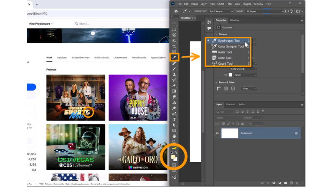Viewport: 332px width, 187px height.
Task: Reset to default black and white colors
Action: (x=172, y=152)
